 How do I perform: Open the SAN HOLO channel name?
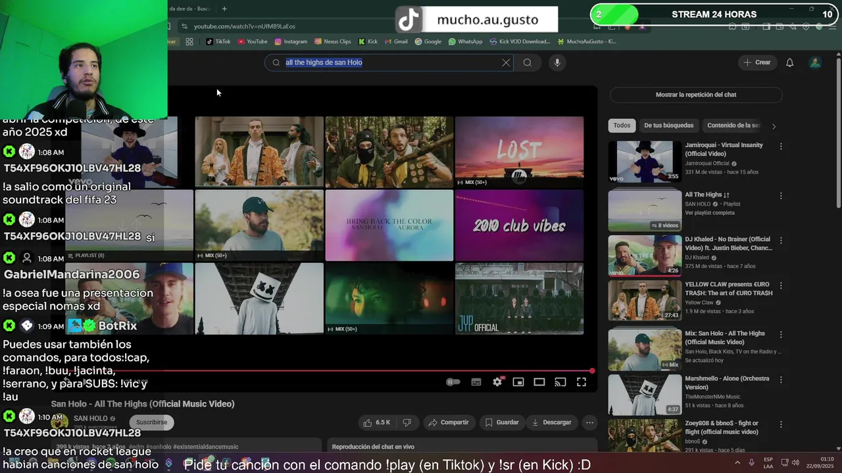90,418
